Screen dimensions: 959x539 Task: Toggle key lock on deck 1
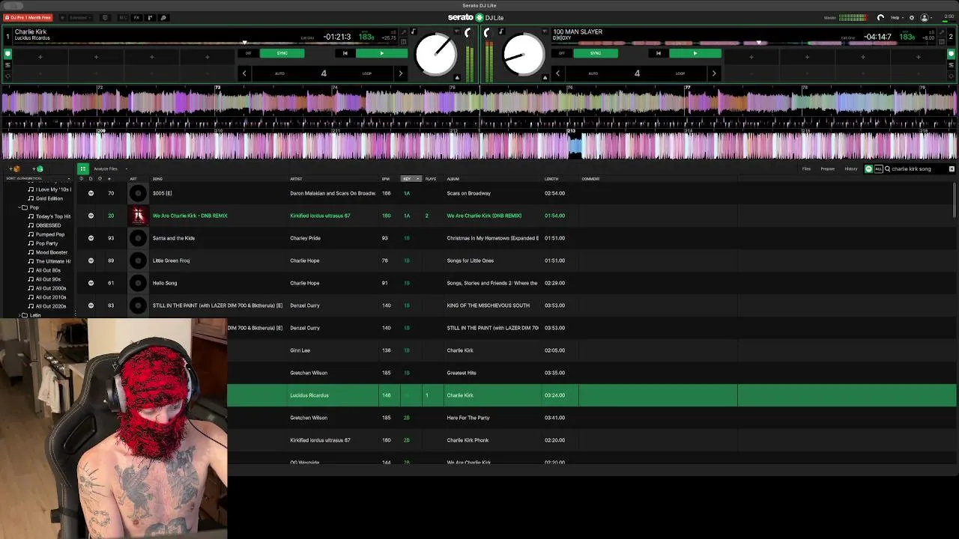(413, 31)
